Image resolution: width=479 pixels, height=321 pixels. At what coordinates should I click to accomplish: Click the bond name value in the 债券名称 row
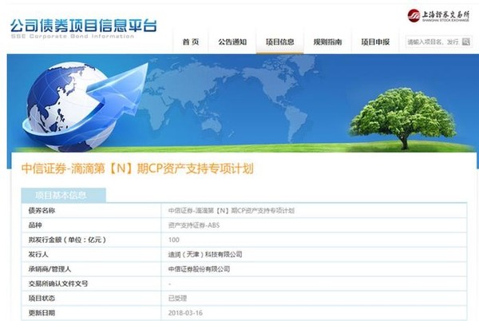pyautogui.click(x=232, y=211)
